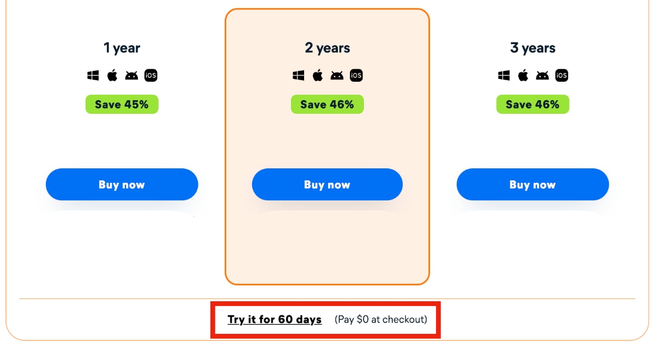
Task: Click the Windows icon under 1 year plan
Action: pos(93,76)
